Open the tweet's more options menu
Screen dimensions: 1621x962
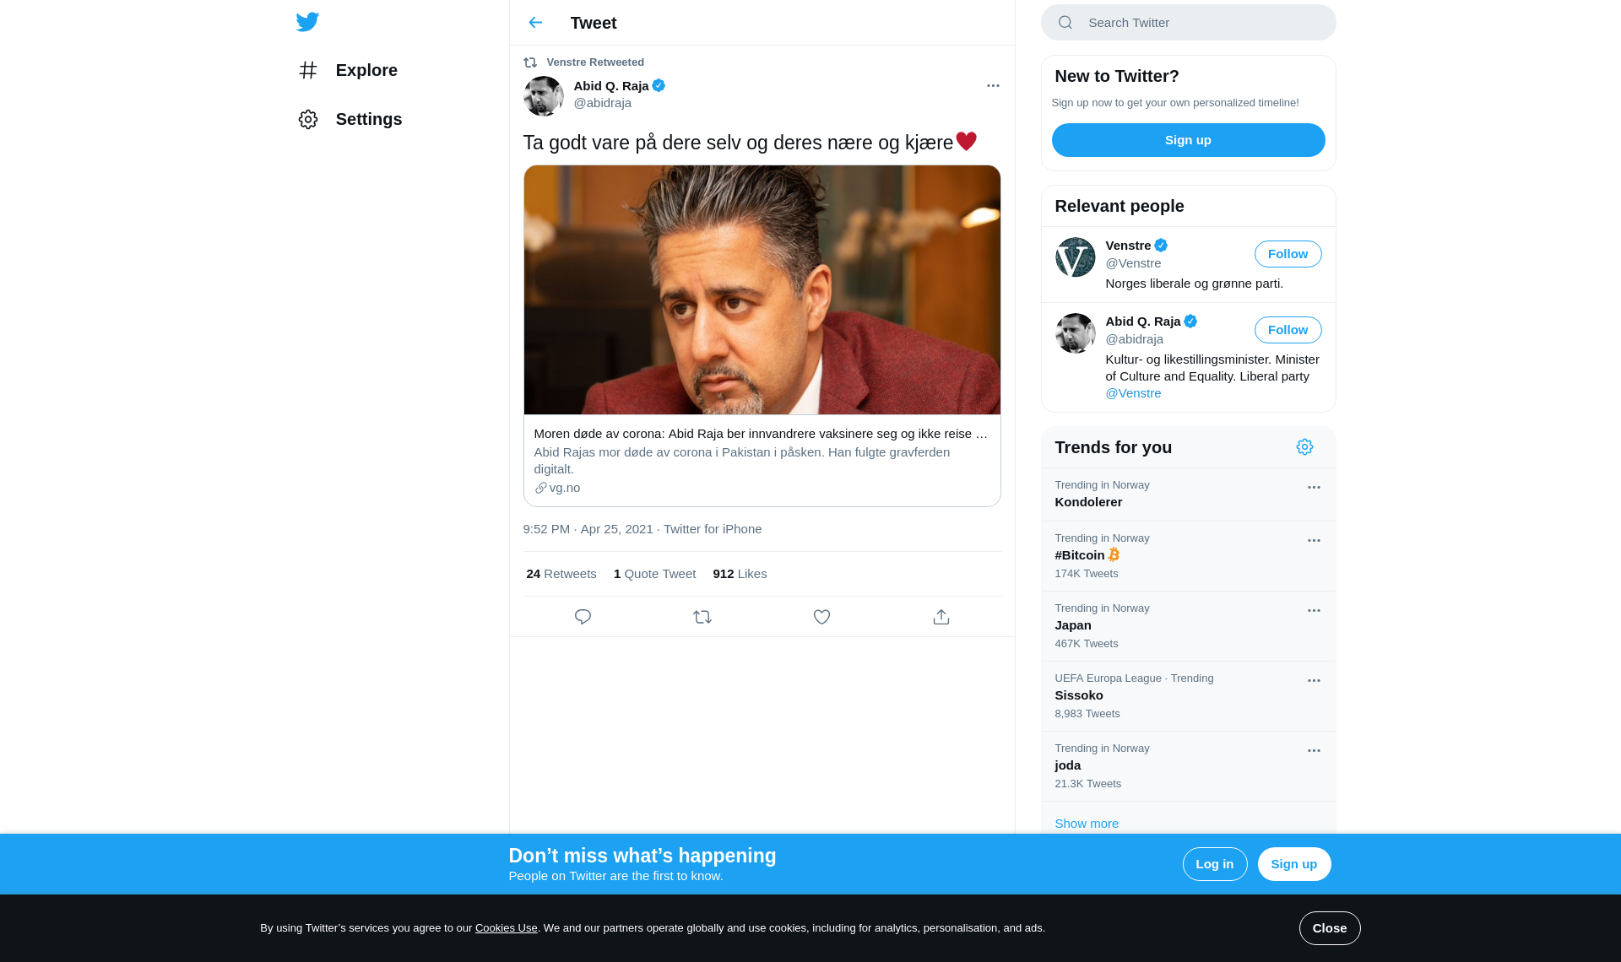point(993,86)
